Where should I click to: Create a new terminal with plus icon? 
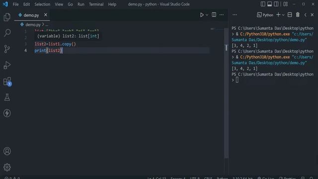tap(278, 15)
